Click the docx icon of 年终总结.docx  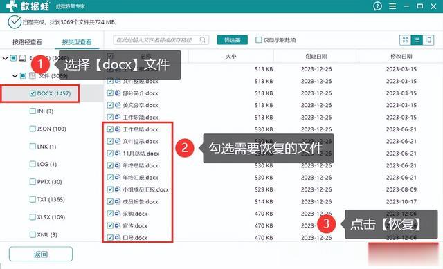[117, 165]
